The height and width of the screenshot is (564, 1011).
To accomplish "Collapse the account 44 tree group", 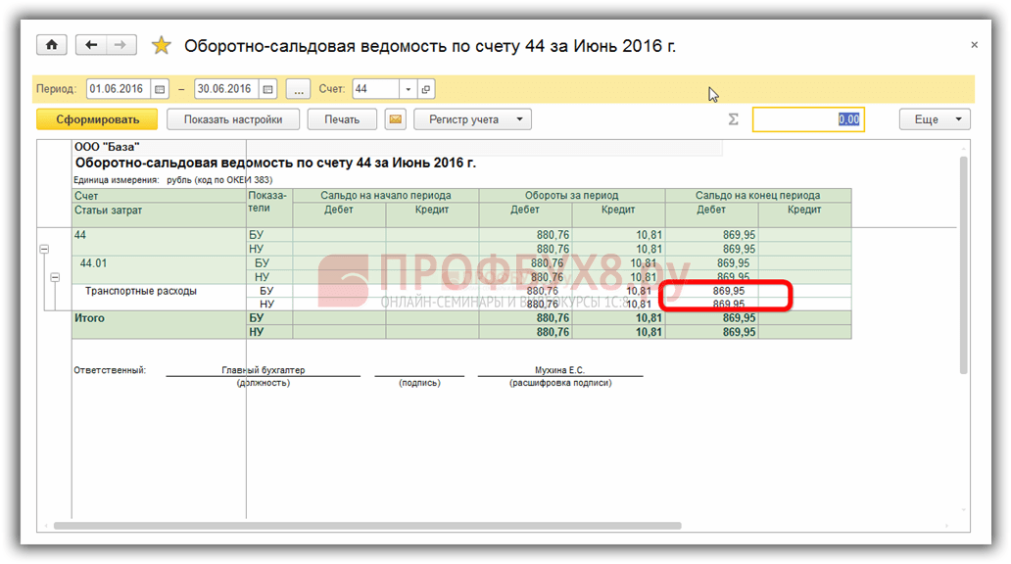I will (44, 250).
